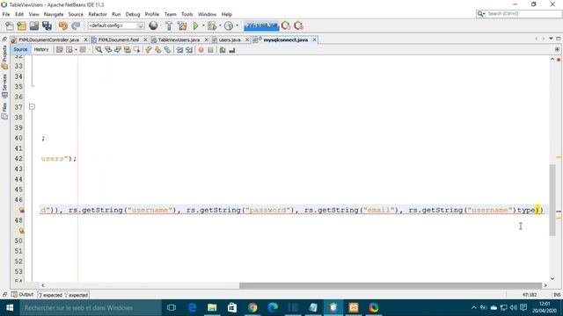The height and width of the screenshot is (316, 563).
Task: Click the blue memory usage bar
Action: click(x=261, y=25)
